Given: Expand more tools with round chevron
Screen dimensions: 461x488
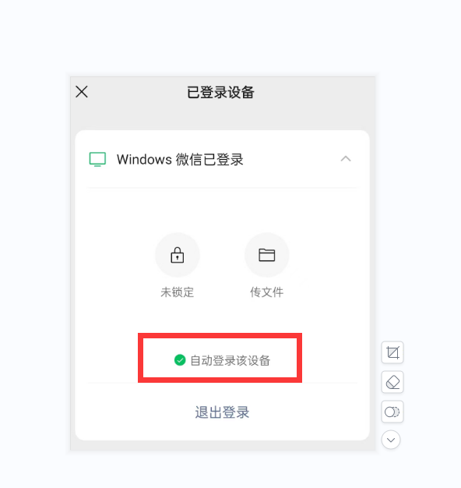Looking at the screenshot, I should (x=391, y=440).
